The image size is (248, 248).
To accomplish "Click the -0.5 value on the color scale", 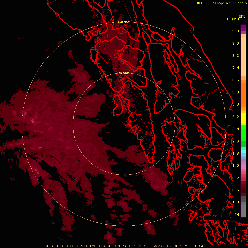I will (234, 190).
